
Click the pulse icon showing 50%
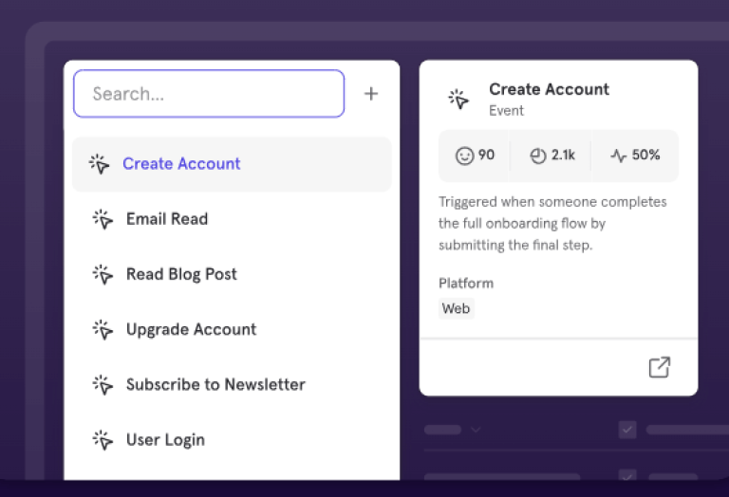(619, 156)
